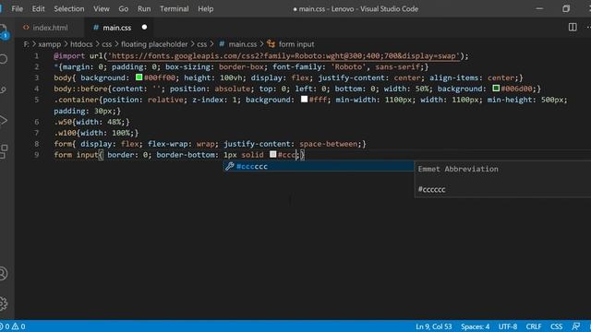Open the Extensions view
Viewport: 591px width, 332px height.
(x=4, y=151)
